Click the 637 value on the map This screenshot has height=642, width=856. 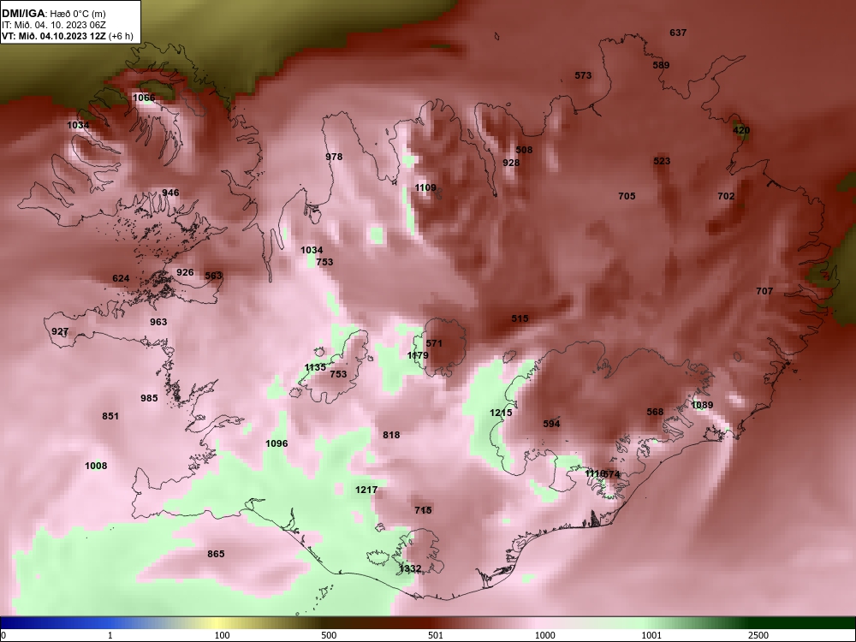pyautogui.click(x=678, y=33)
